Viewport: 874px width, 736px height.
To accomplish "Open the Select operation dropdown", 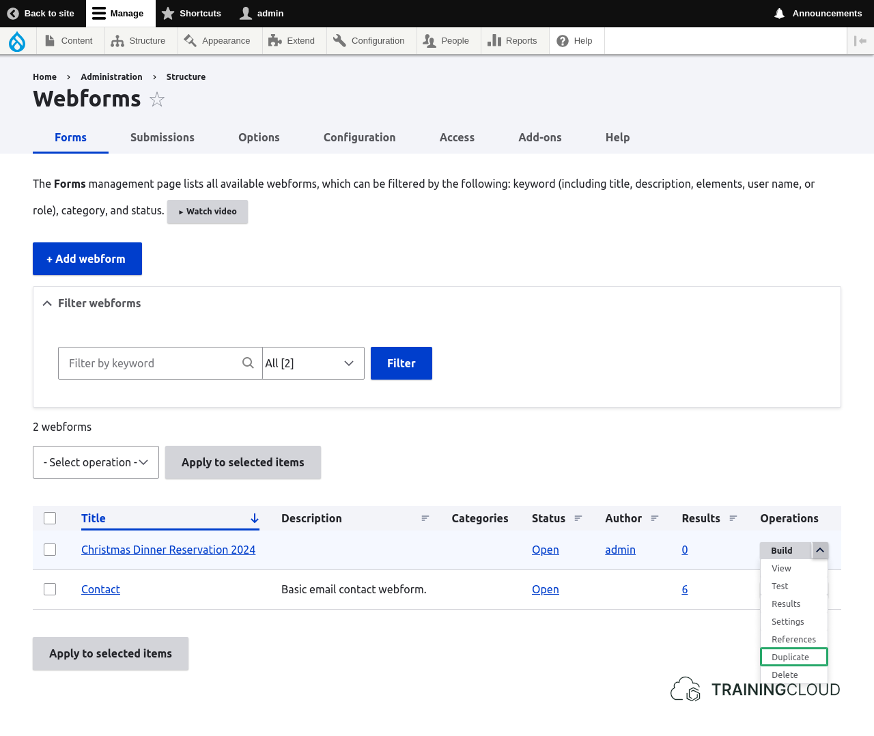I will (96, 462).
